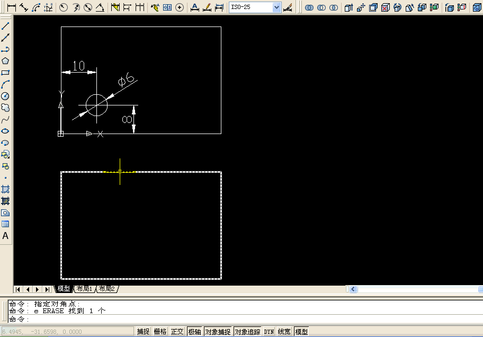Select the Copy Faces tool
Image resolution: width=483 pixels, height=337 pixels.
pos(422,7)
